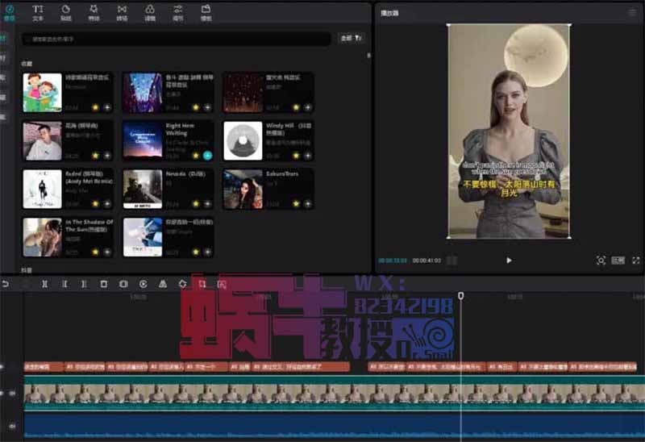This screenshot has height=442, width=645.
Task: Select the crop tool in timeline toolbar
Action: pos(202,284)
